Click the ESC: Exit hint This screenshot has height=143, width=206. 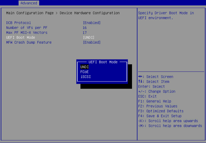[x=147, y=96]
